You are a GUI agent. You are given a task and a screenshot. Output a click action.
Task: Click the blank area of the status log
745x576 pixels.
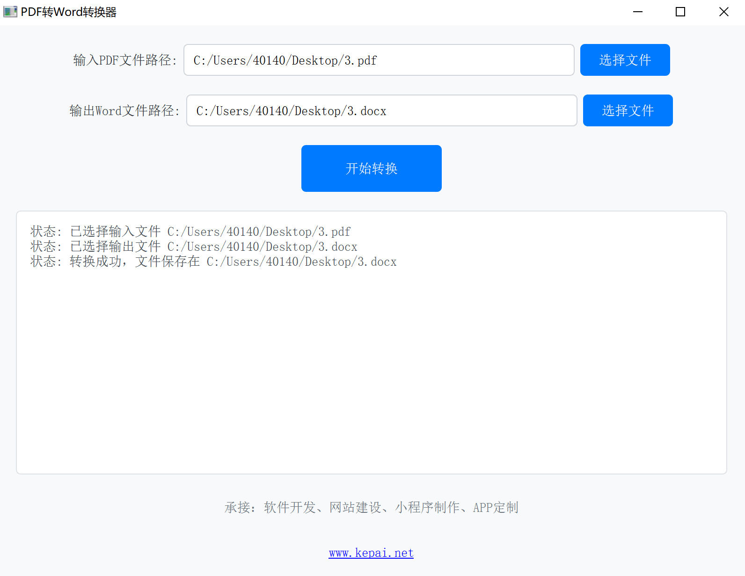point(371,374)
